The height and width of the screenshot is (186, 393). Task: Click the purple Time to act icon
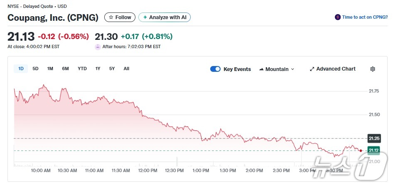(338, 17)
